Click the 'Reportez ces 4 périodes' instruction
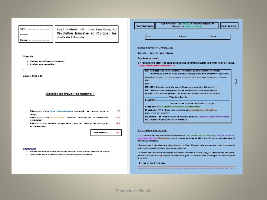 [186, 147]
